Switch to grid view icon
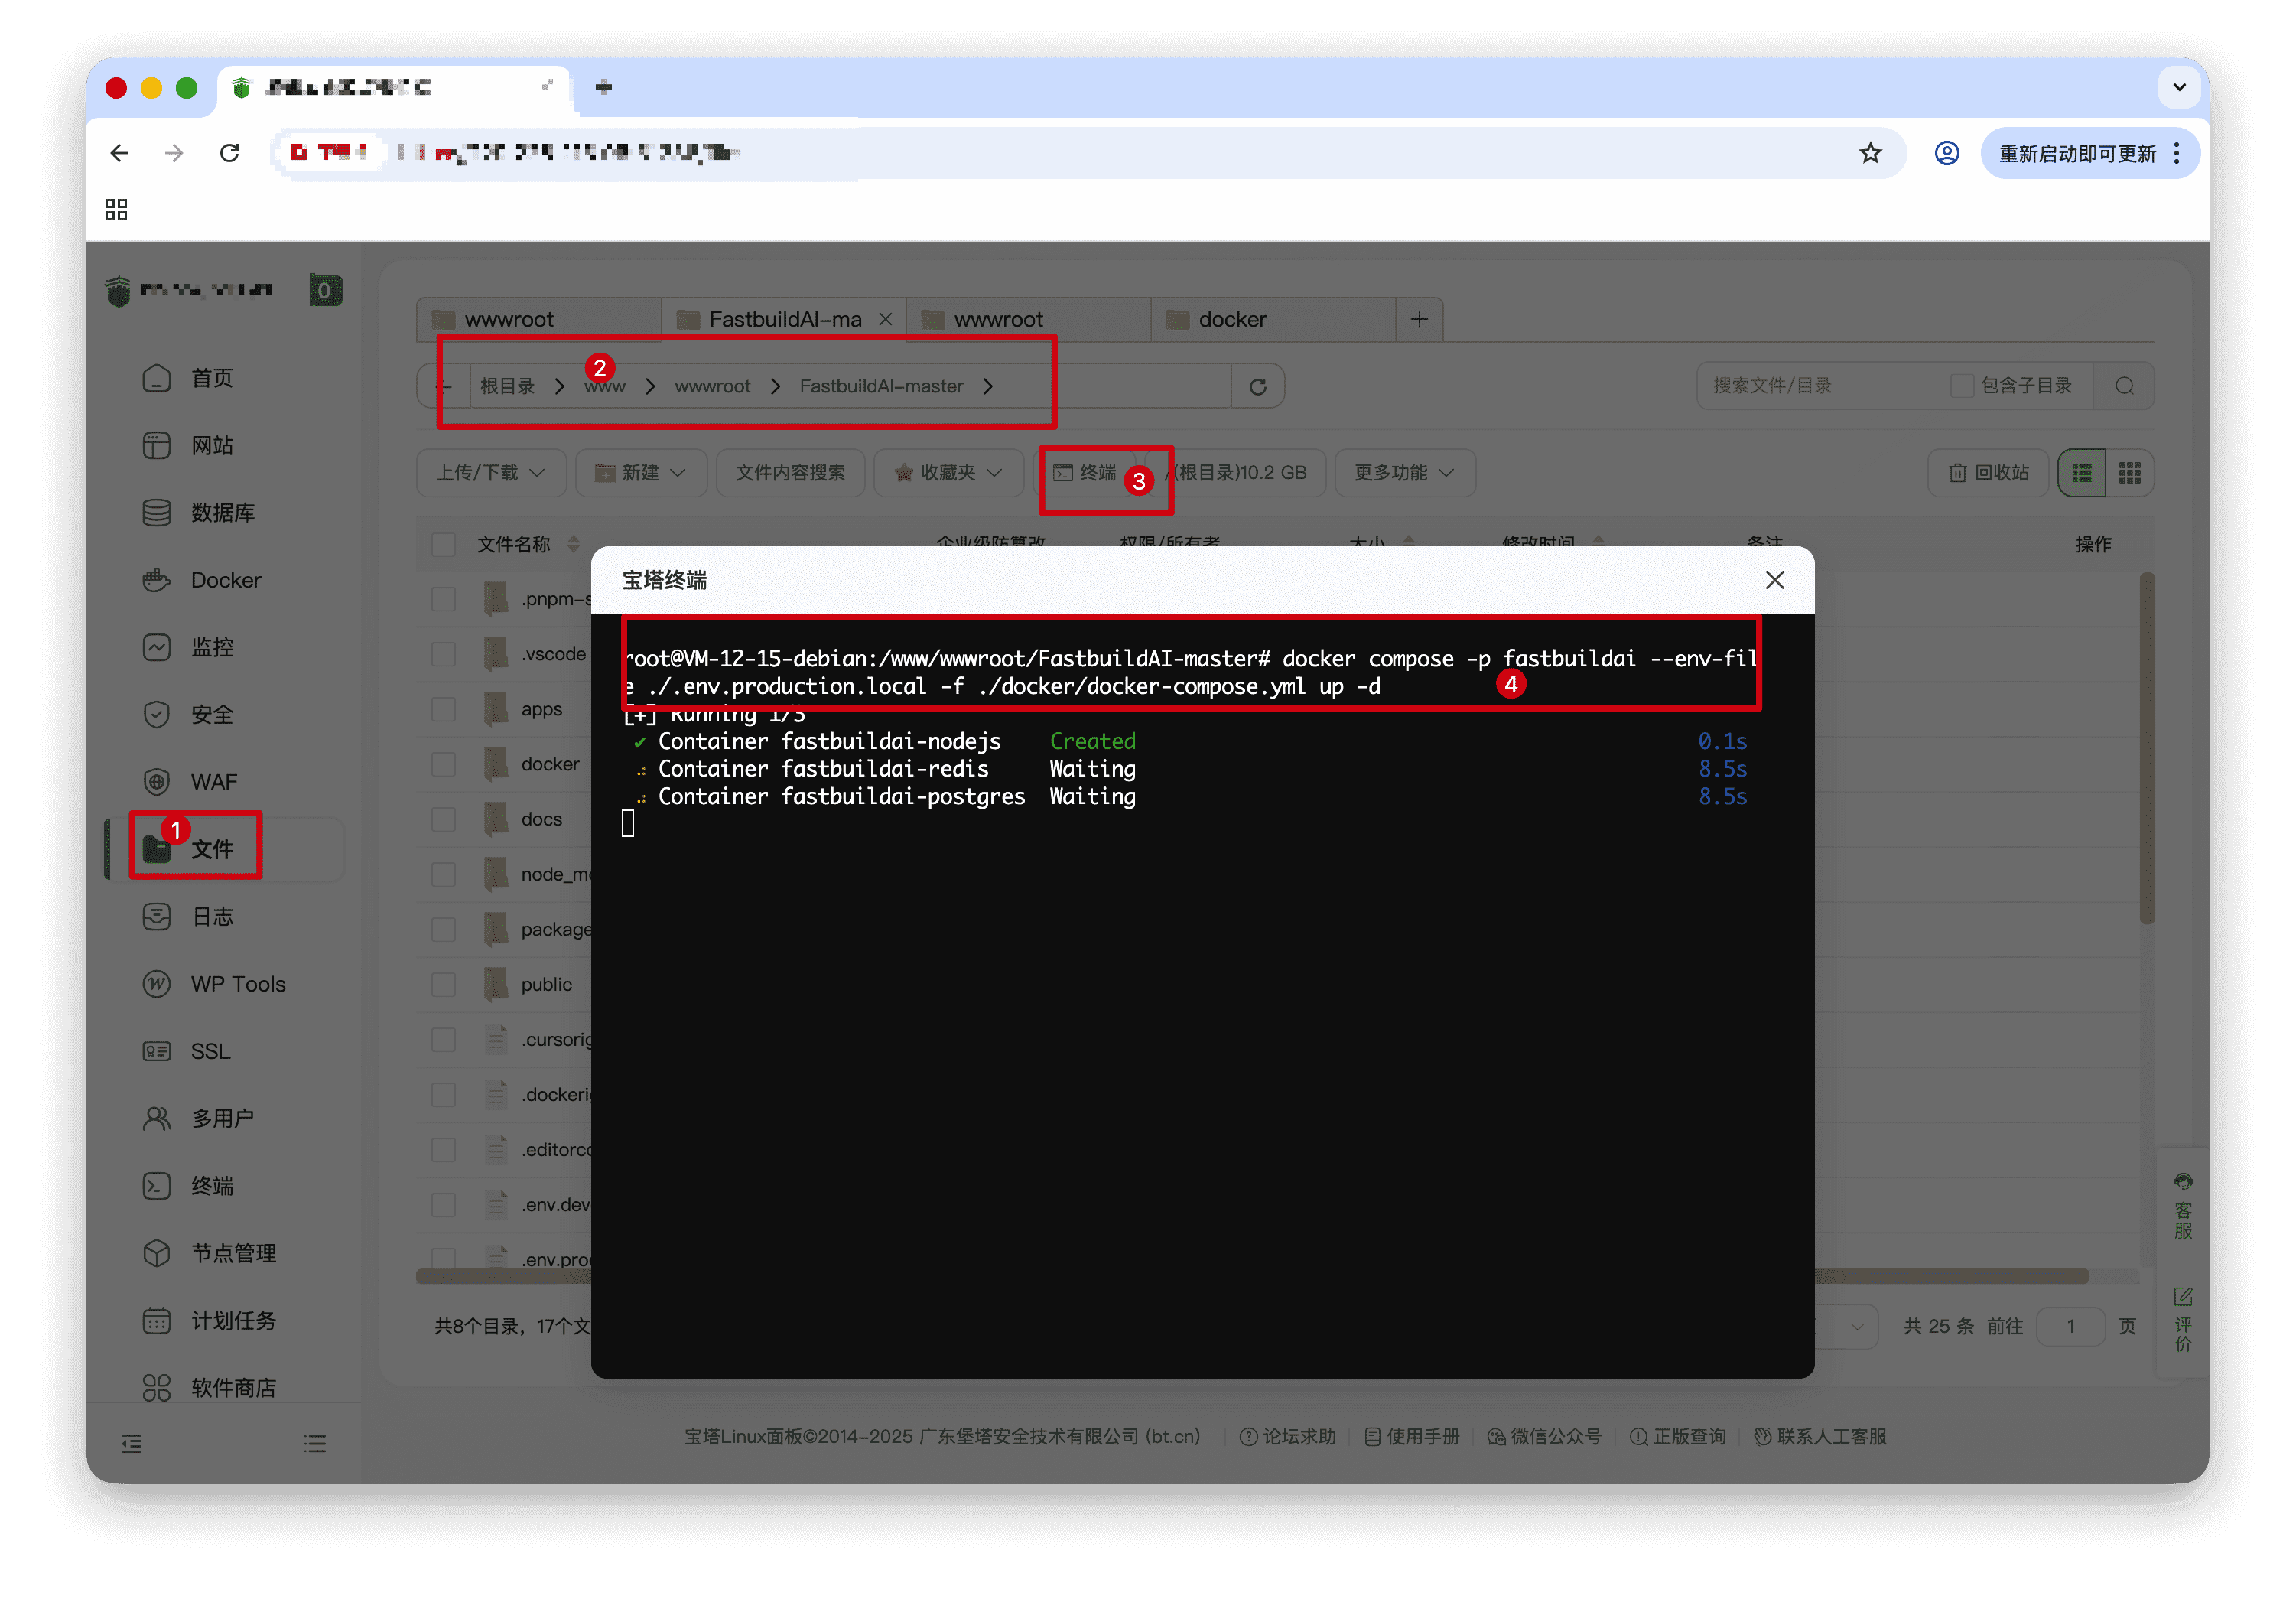Screen dimensions: 2296x1599 (x=2129, y=474)
